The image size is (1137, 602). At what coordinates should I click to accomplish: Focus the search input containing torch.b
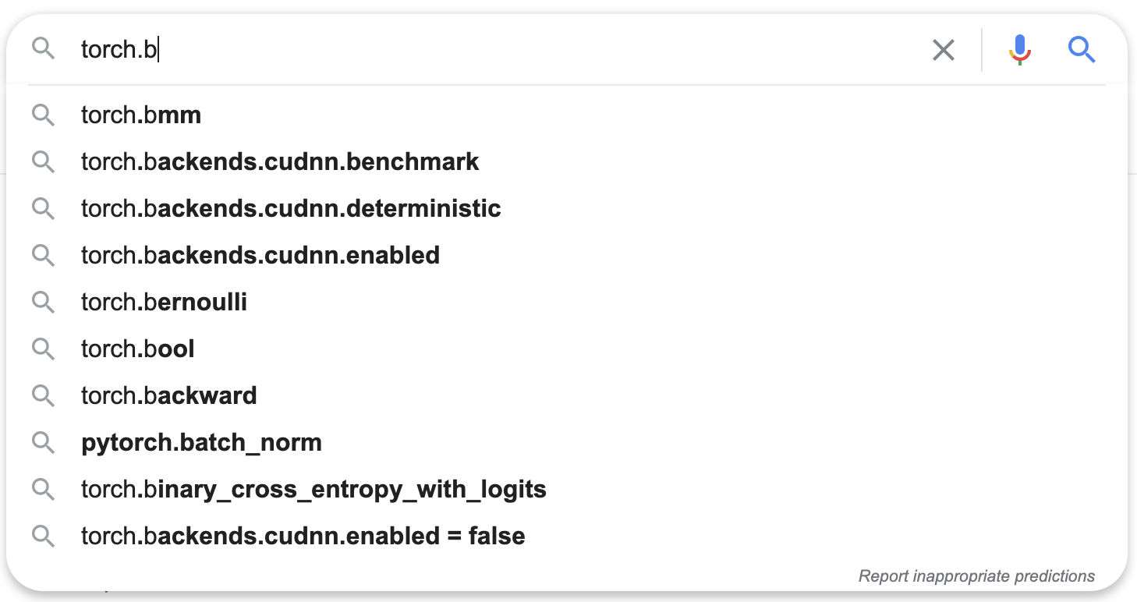[x=499, y=51]
